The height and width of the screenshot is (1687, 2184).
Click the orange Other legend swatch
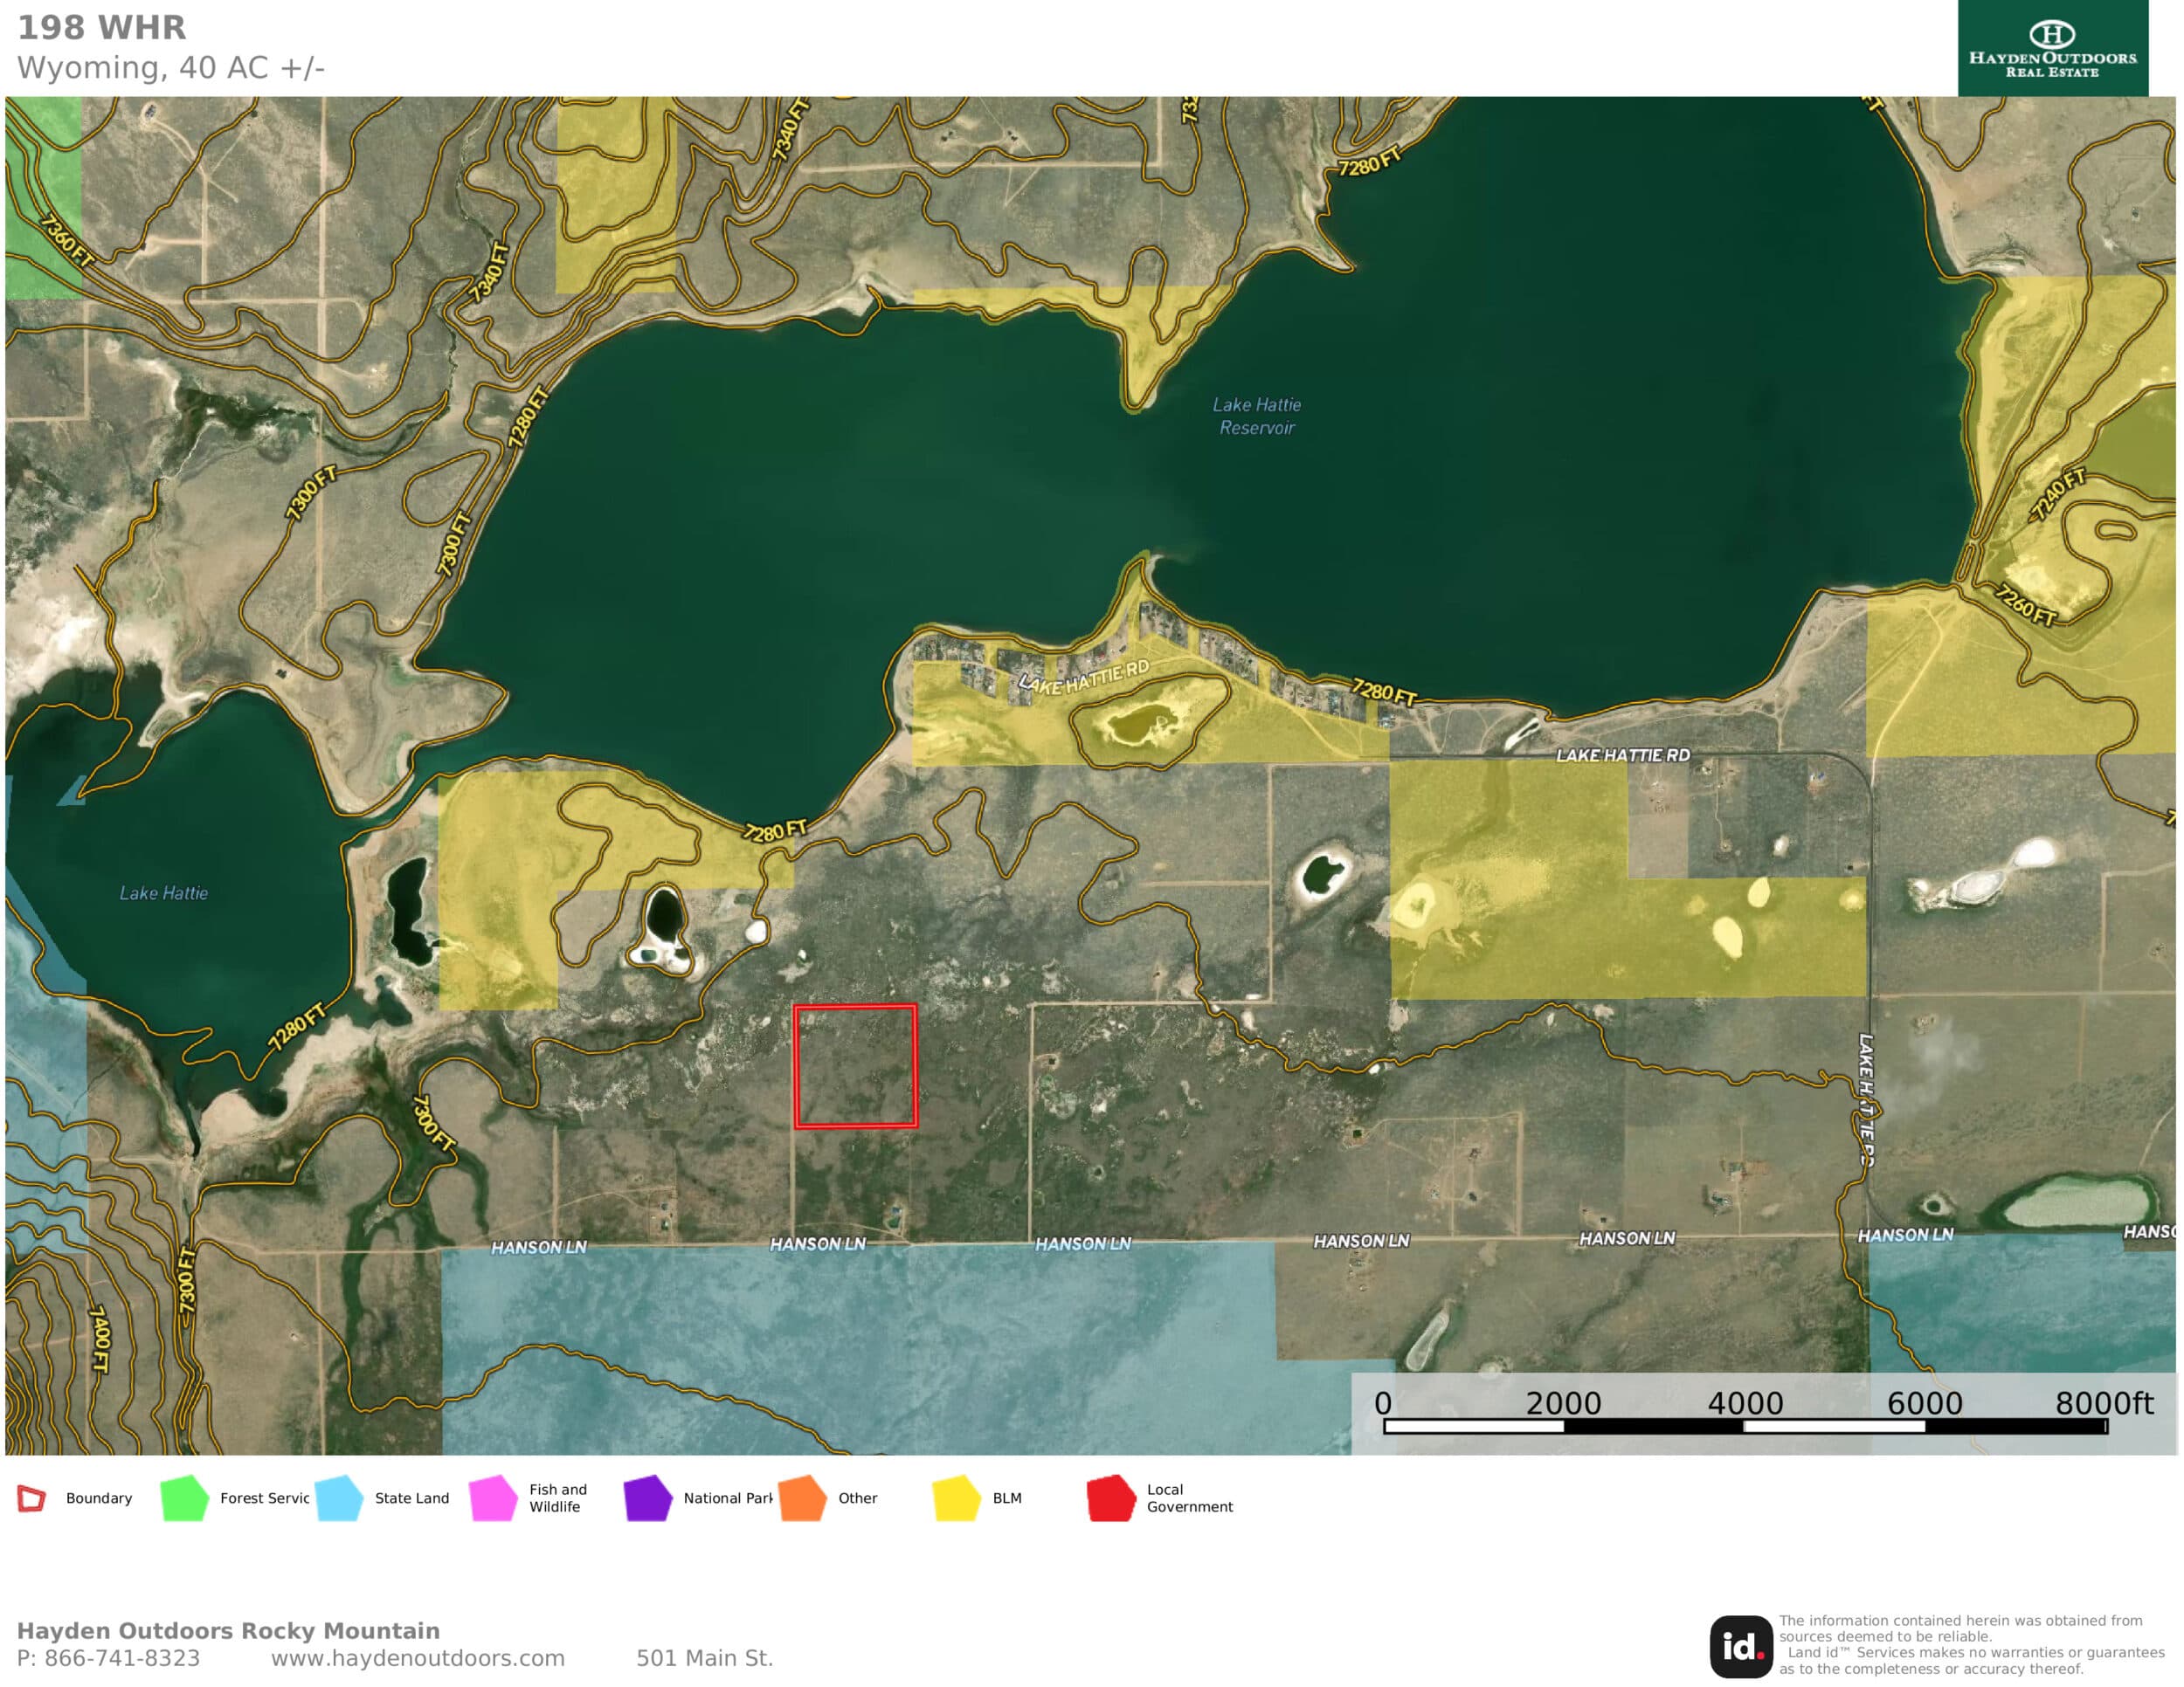pos(802,1498)
